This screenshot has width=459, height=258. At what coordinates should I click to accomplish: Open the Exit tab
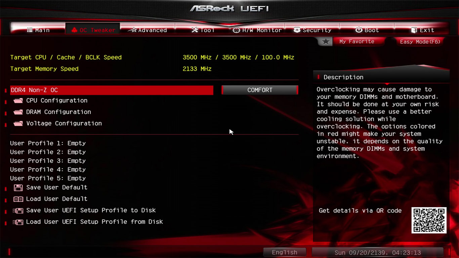tap(422, 30)
